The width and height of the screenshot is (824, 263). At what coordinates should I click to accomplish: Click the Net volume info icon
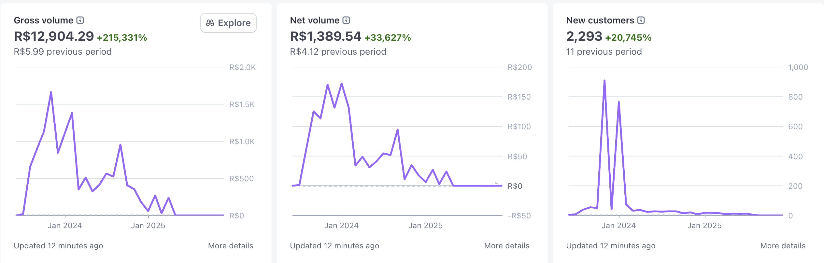tap(346, 20)
